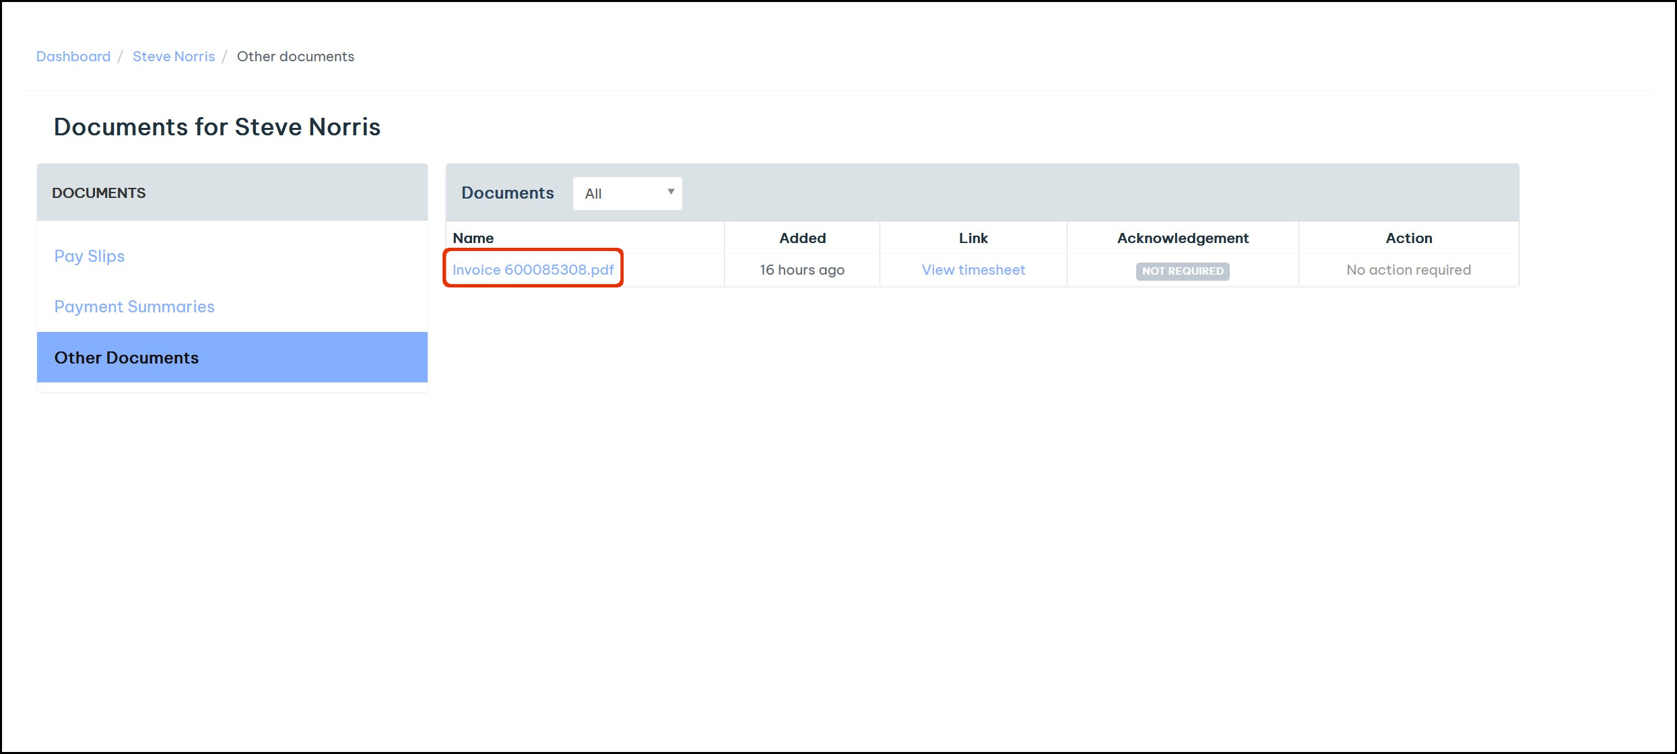Select Other Documents sidebar item
1677x754 pixels.
click(x=126, y=357)
